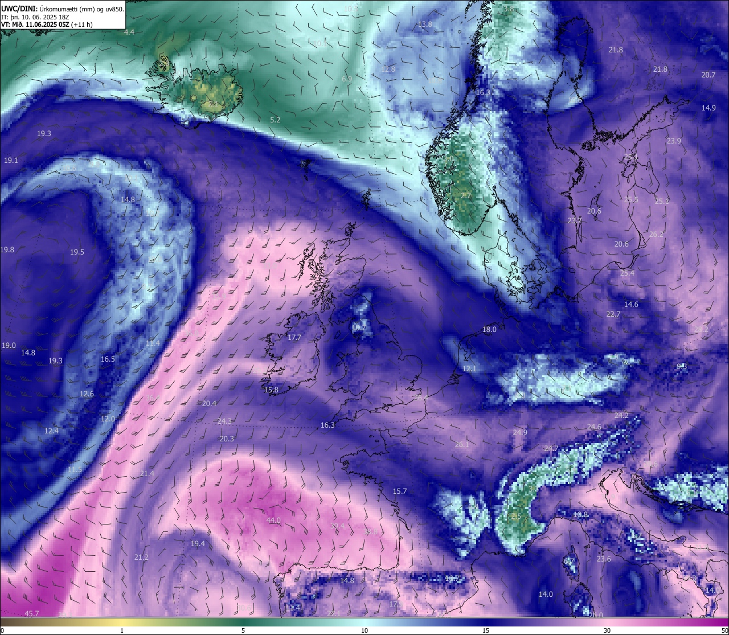Image resolution: width=729 pixels, height=635 pixels.
Task: Click the value '17.7' over Ireland
Action: [294, 338]
